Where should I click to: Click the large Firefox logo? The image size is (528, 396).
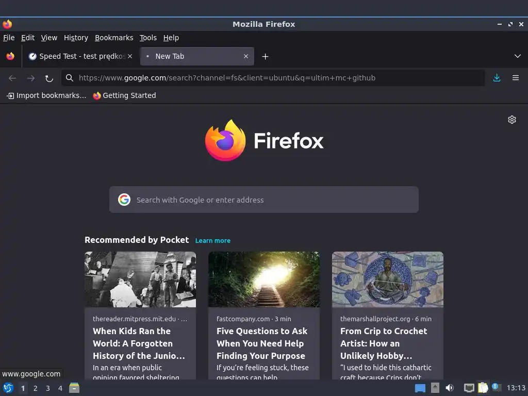point(265,140)
